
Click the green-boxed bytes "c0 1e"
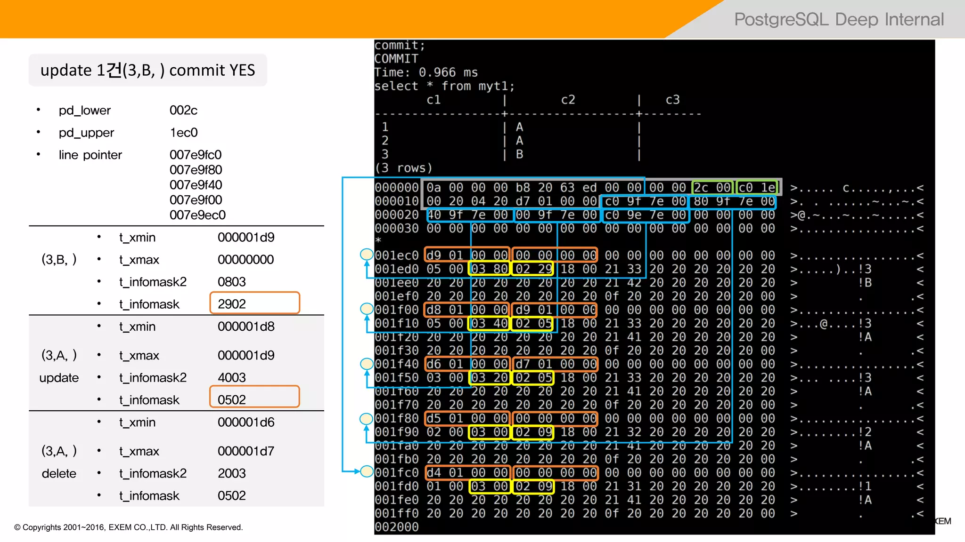[x=757, y=188]
